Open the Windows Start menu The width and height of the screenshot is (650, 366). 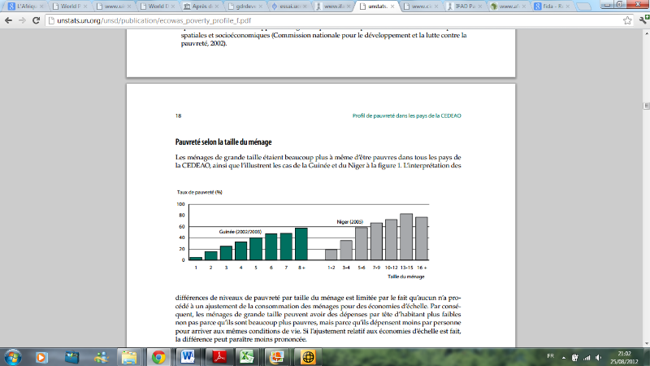pyautogui.click(x=12, y=357)
